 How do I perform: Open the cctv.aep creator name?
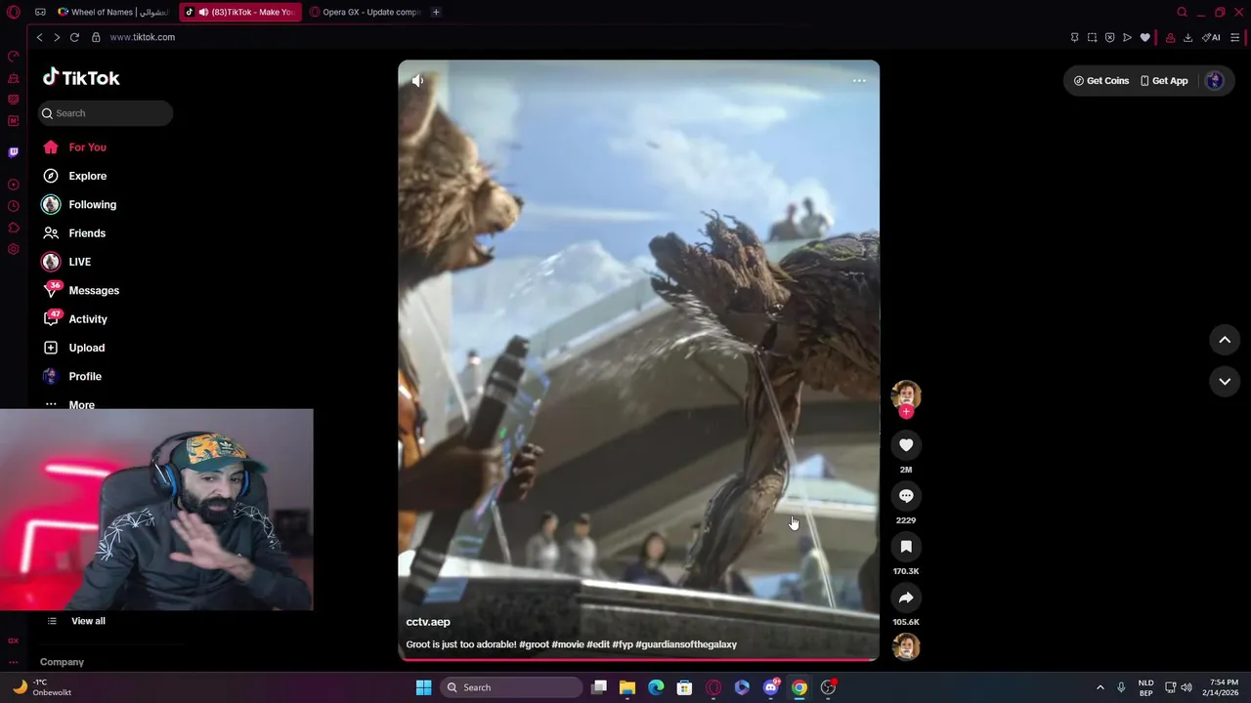tap(428, 622)
